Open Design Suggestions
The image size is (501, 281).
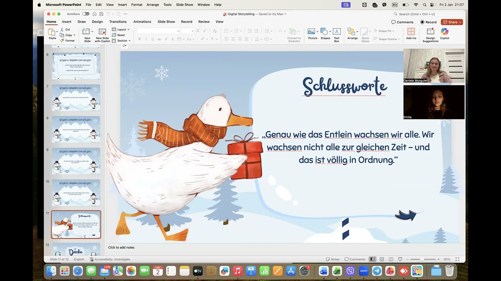(x=431, y=35)
